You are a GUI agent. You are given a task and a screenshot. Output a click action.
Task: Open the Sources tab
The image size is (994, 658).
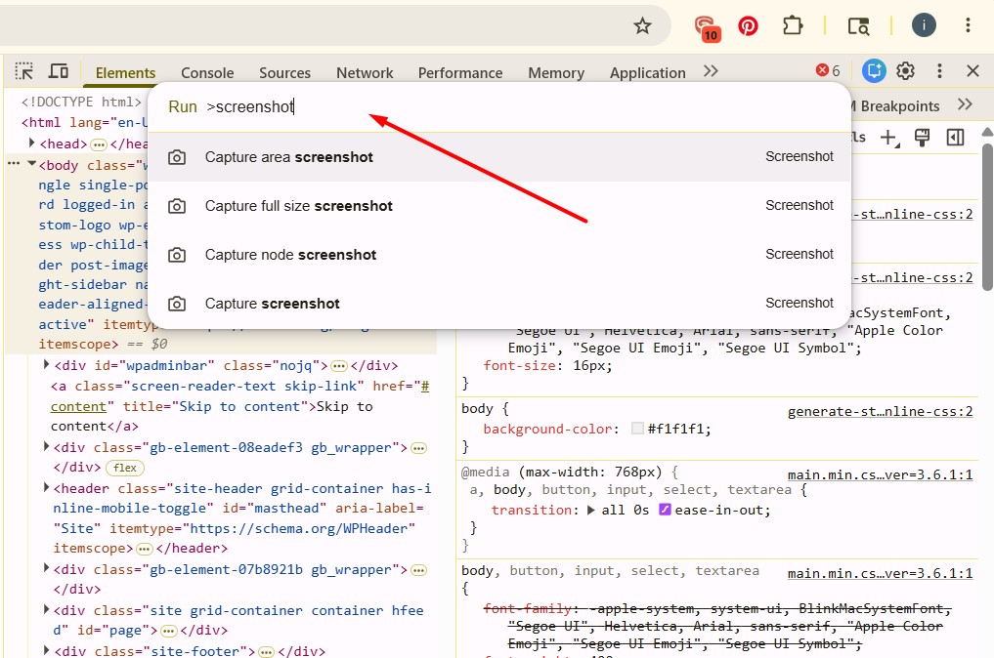pos(284,73)
